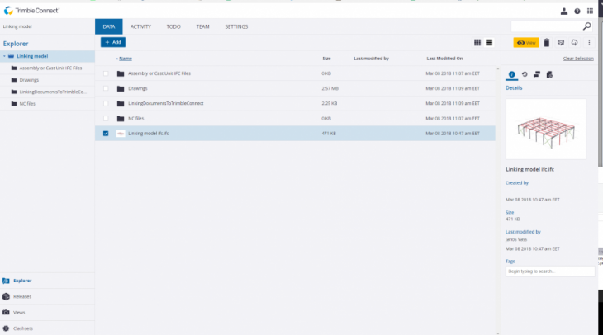Click the Views camera icon
The height and width of the screenshot is (335, 603).
click(6, 313)
